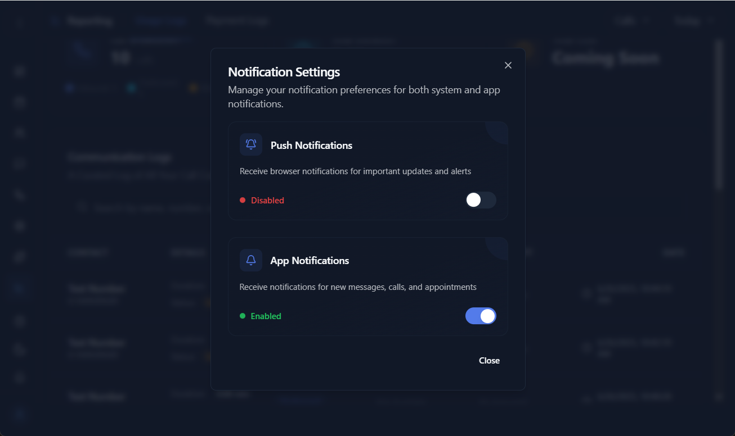Click the Close button in the dialog
This screenshot has width=735, height=436.
[489, 360]
